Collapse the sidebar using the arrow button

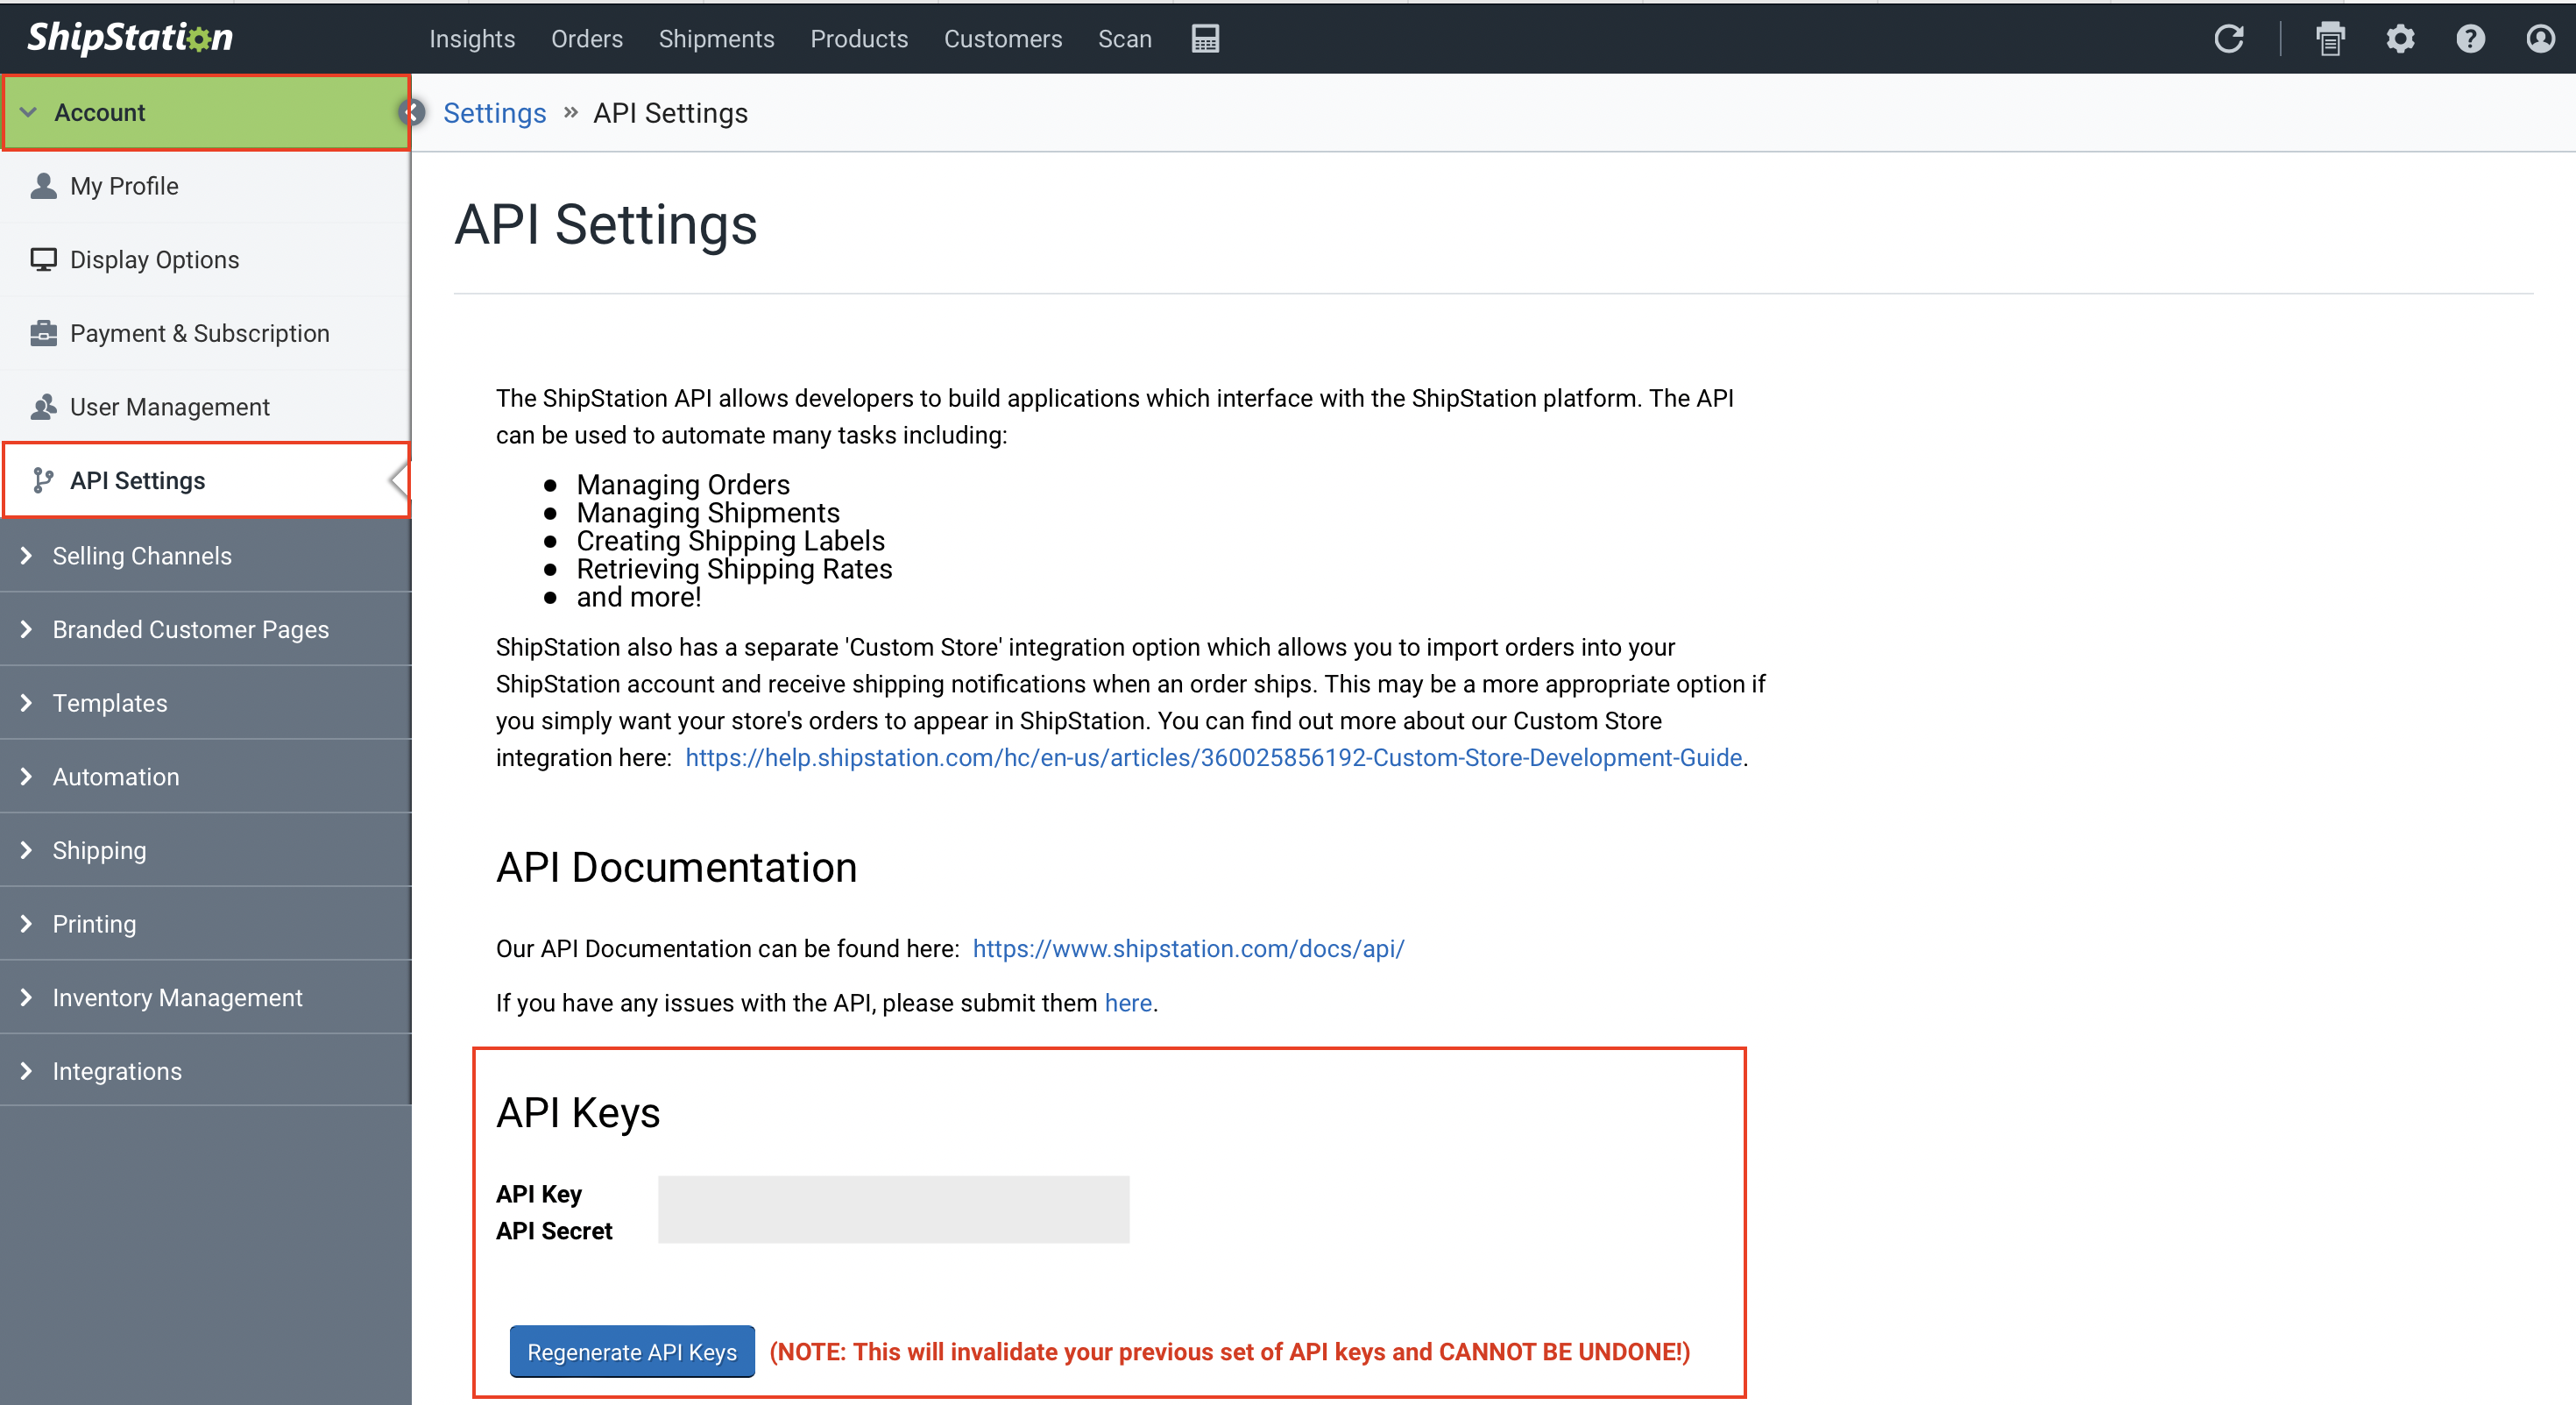411,112
